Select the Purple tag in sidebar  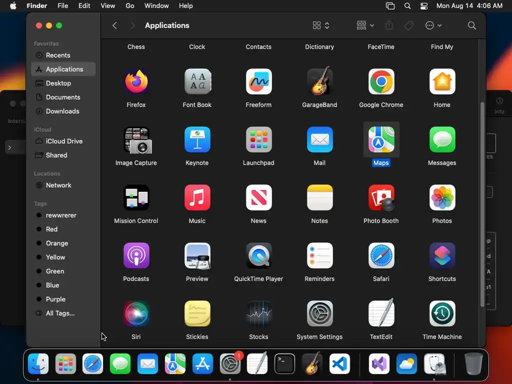[63, 299]
